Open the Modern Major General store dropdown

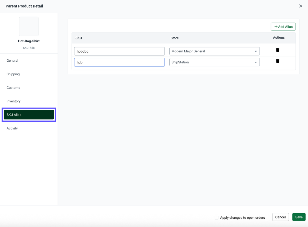[x=214, y=51]
